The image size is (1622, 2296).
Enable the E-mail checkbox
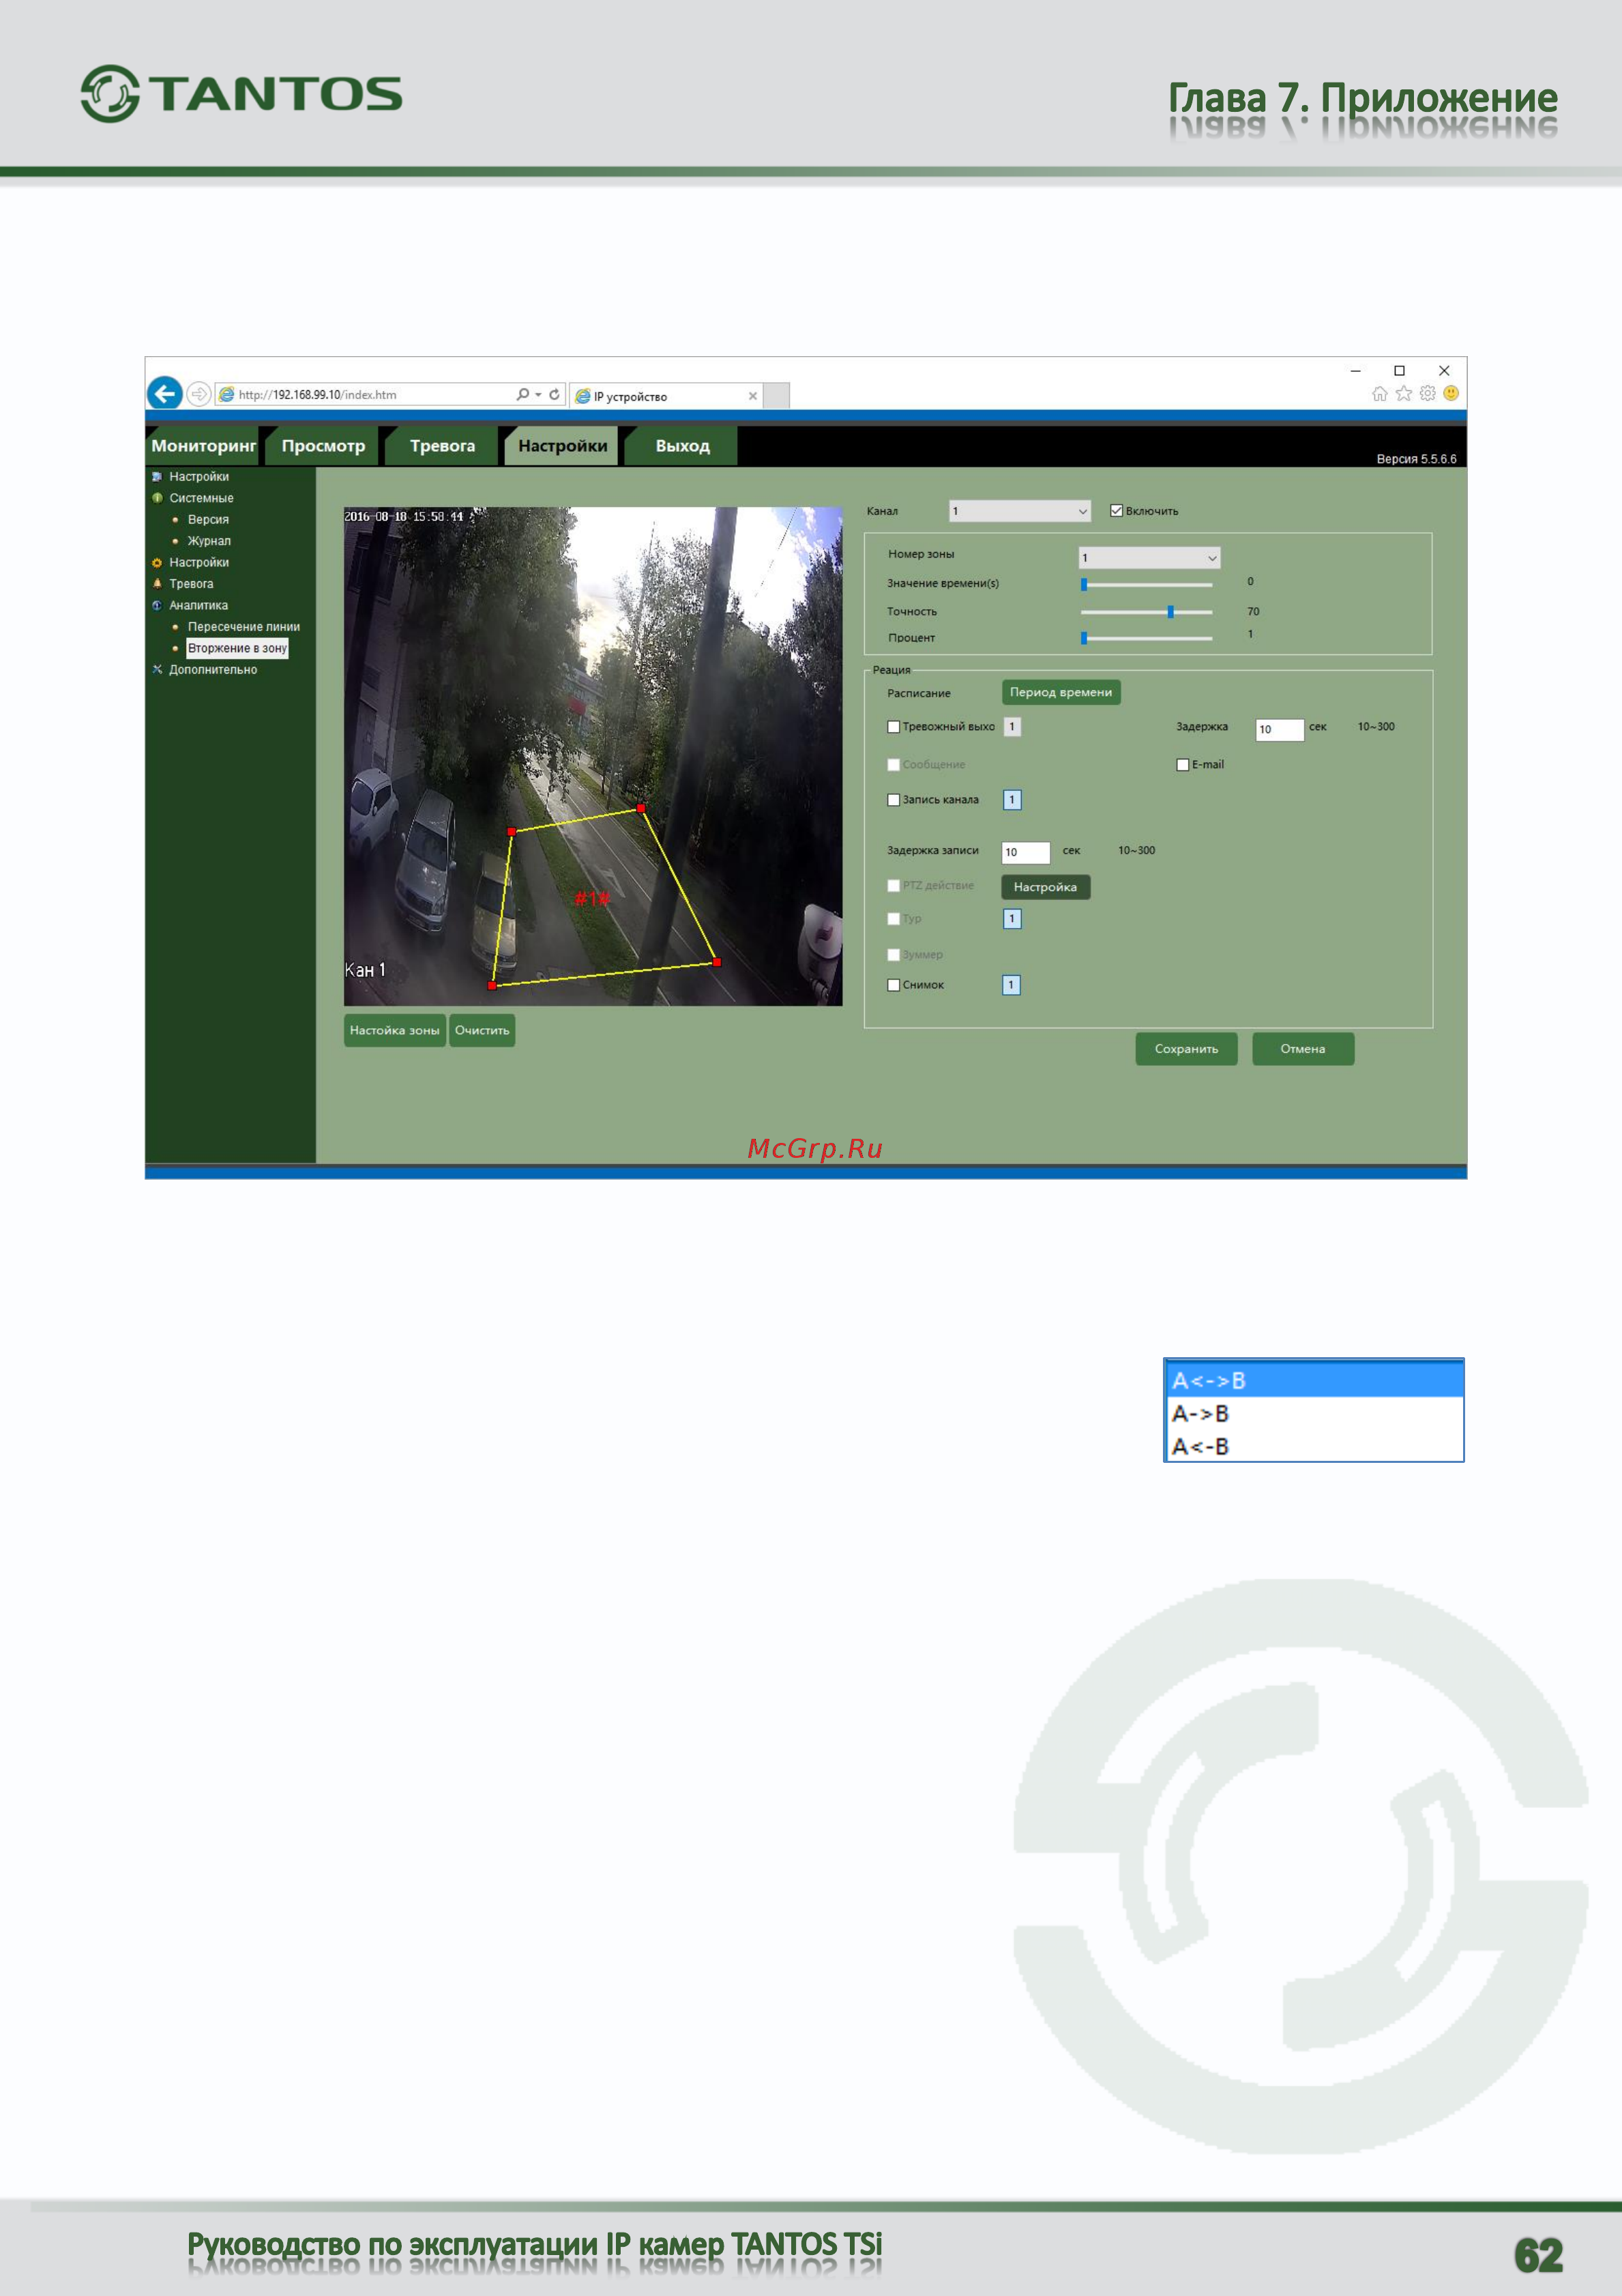coord(1182,765)
